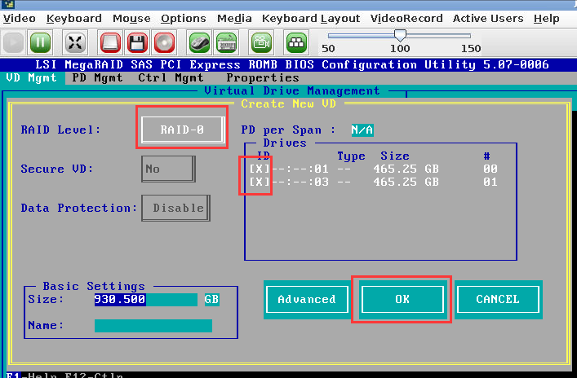
Task: Click the red hard disk media icon
Action: click(x=111, y=42)
